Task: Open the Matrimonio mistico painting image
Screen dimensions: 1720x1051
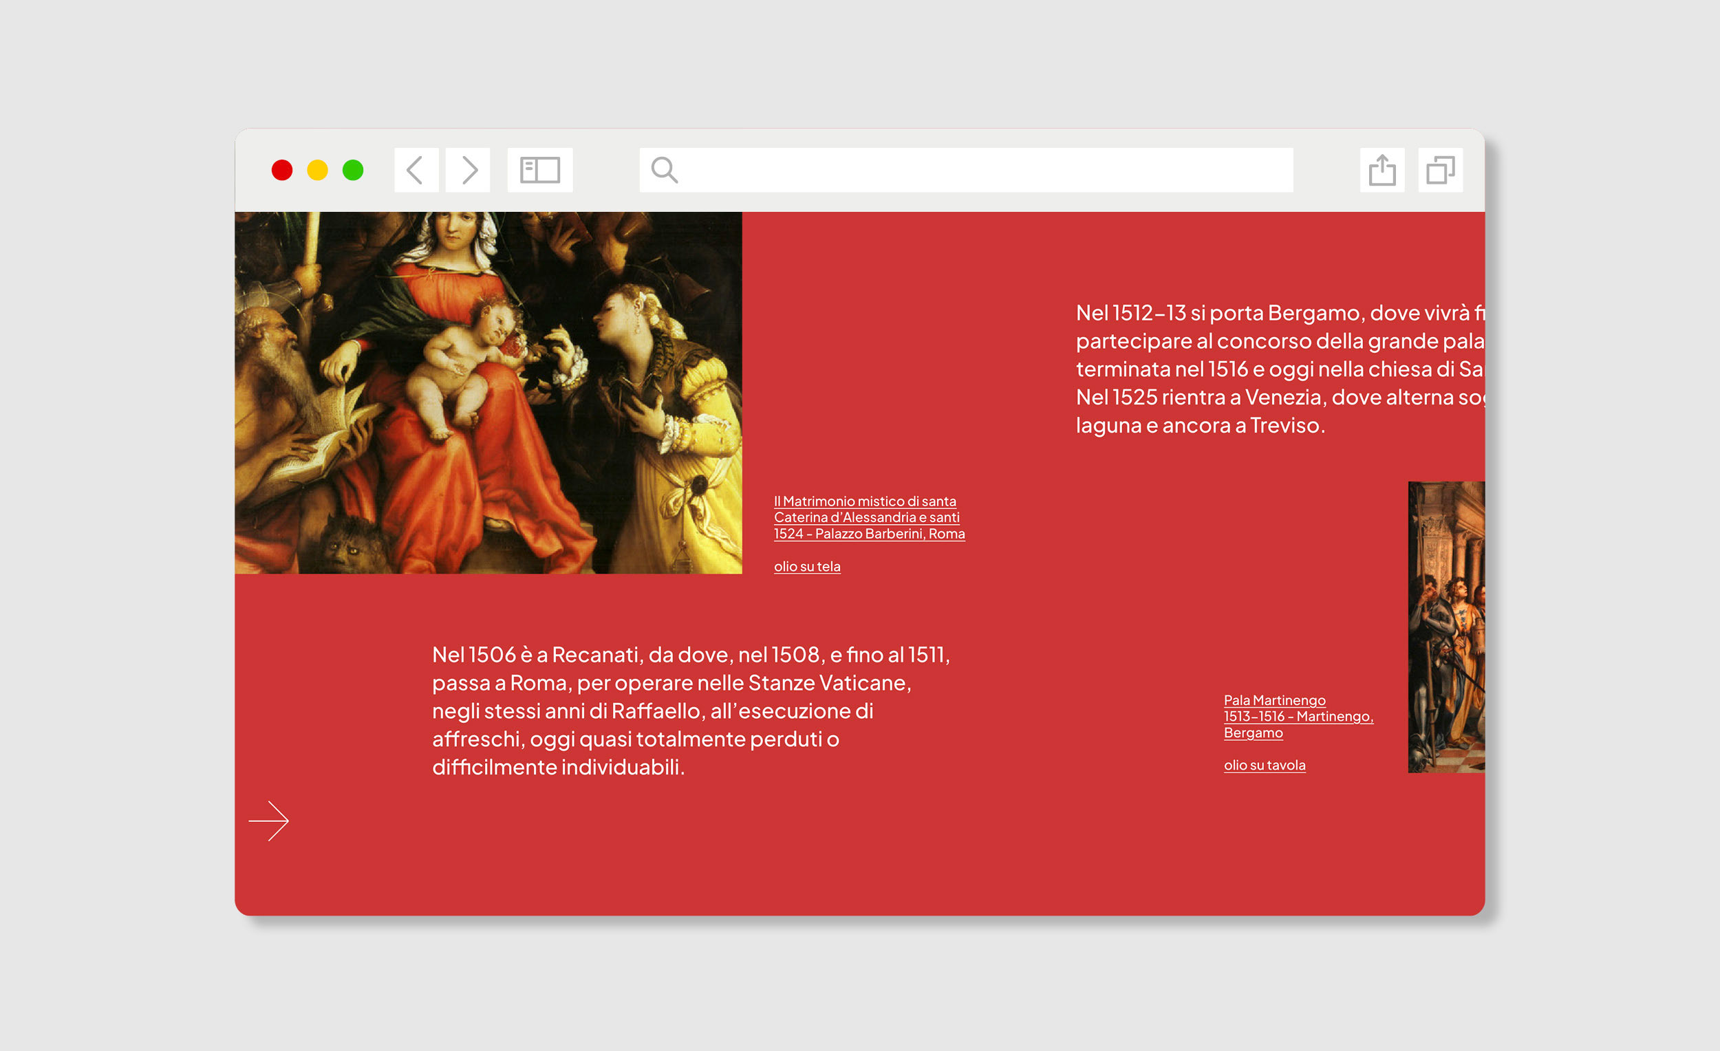Action: pos(488,393)
